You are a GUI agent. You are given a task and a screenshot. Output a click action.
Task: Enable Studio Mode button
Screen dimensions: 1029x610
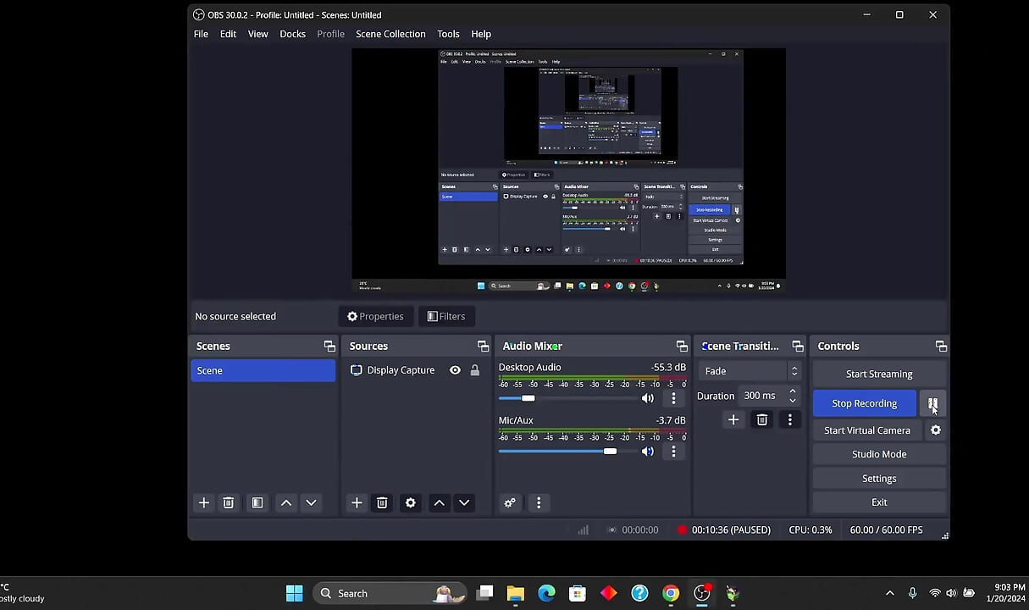point(879,454)
